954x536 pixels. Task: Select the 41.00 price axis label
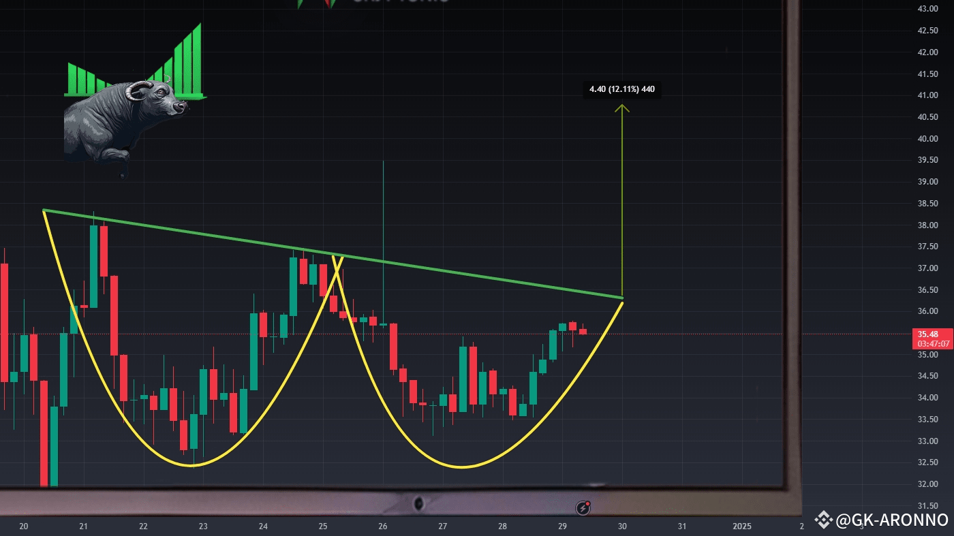click(x=927, y=95)
